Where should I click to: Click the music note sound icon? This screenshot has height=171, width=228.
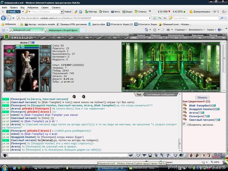click(168, 155)
